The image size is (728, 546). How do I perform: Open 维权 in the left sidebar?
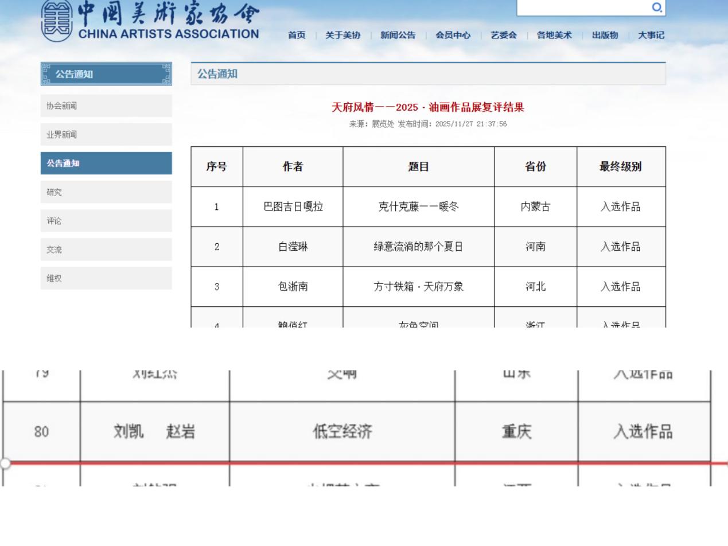point(106,278)
